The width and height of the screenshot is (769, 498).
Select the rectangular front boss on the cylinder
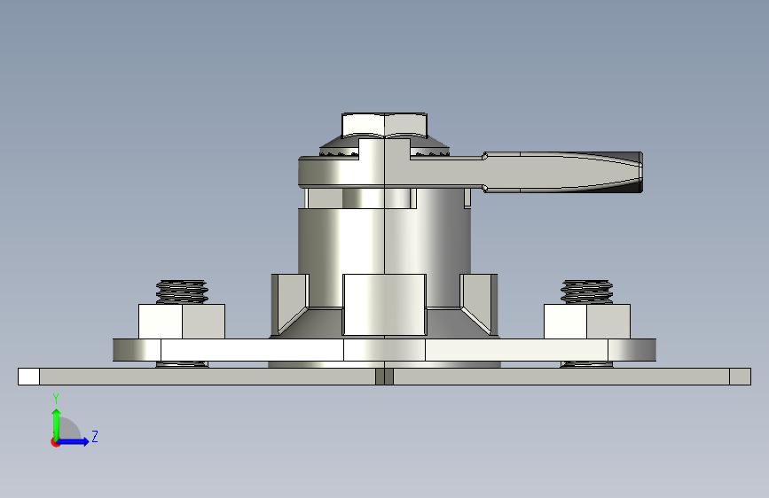coord(385,305)
